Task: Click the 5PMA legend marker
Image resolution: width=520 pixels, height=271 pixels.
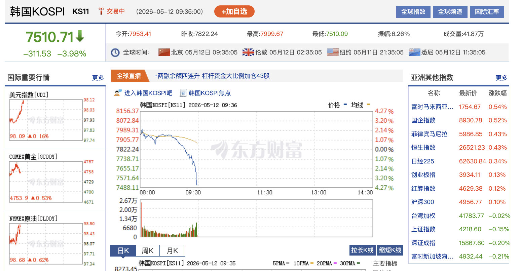Action: 288,263
